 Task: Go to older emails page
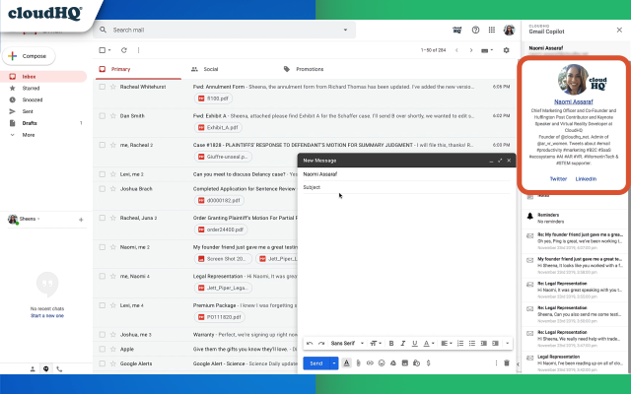471,50
